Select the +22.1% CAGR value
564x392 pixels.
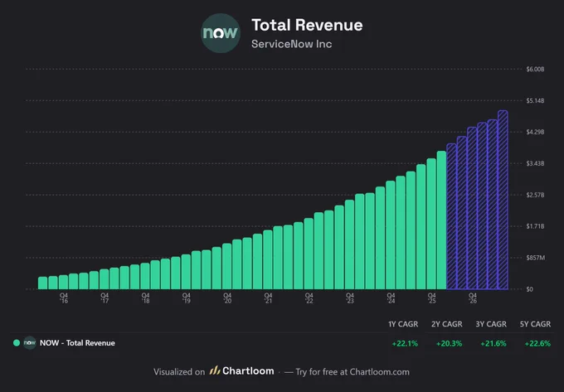pyautogui.click(x=405, y=343)
